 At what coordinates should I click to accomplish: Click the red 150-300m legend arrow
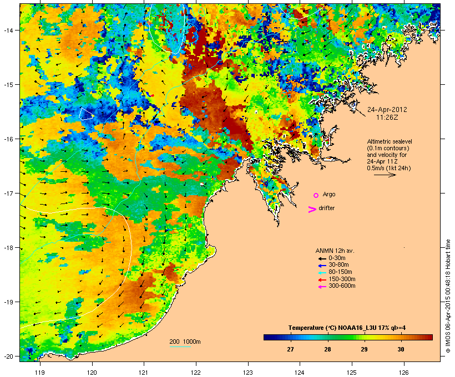click(322, 279)
